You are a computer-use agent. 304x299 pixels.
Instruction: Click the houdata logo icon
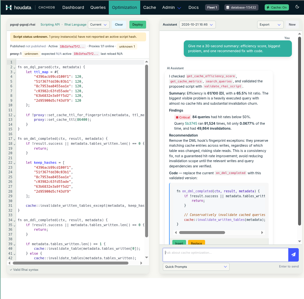click(9, 7)
